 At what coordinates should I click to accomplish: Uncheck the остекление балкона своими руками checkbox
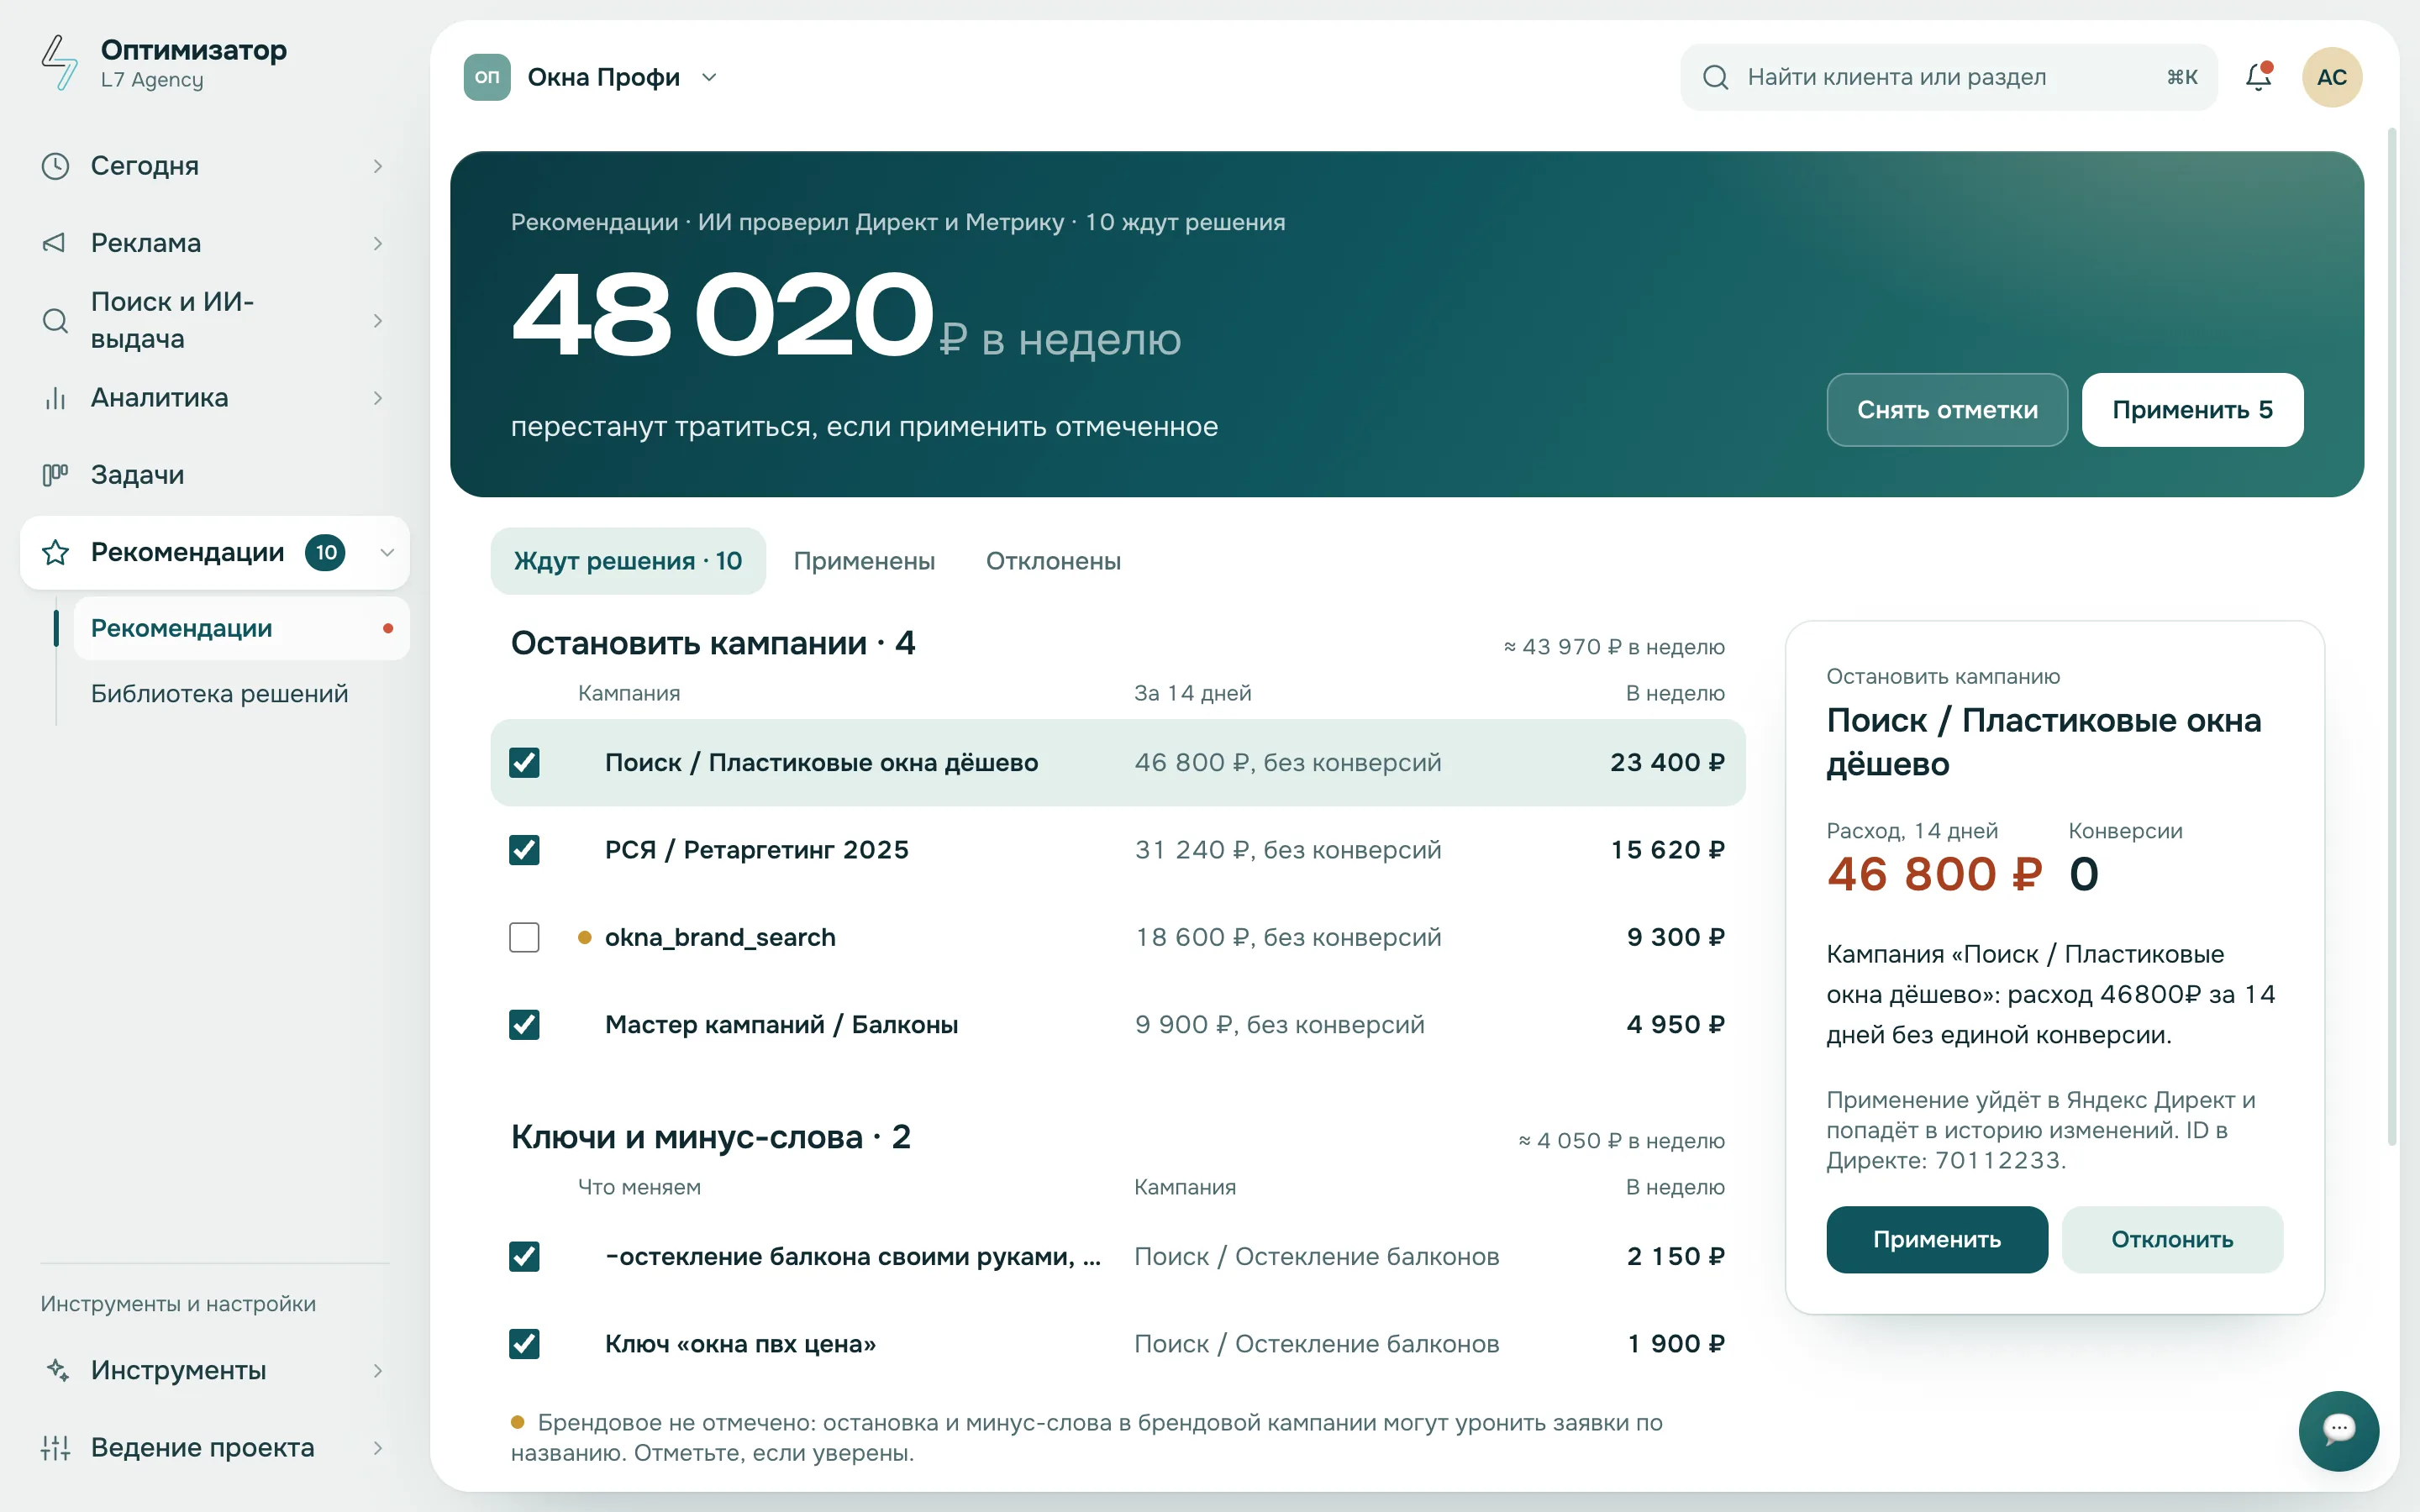[x=524, y=1256]
